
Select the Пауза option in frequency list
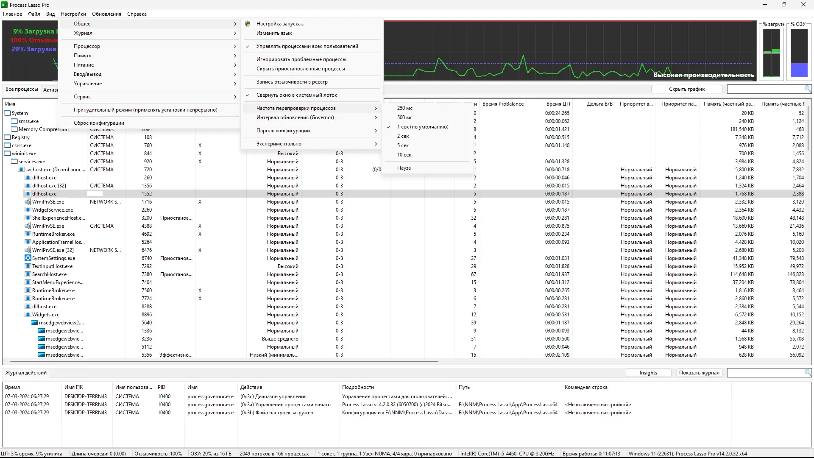(x=404, y=168)
